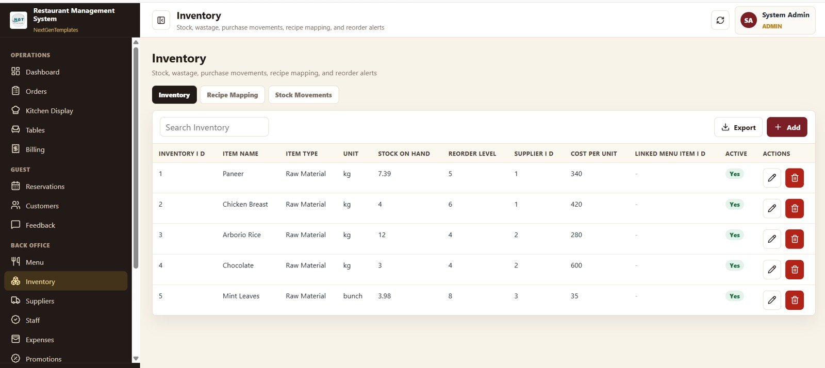
Task: Delete the Mint Leaves row trash icon
Action: pyautogui.click(x=795, y=300)
